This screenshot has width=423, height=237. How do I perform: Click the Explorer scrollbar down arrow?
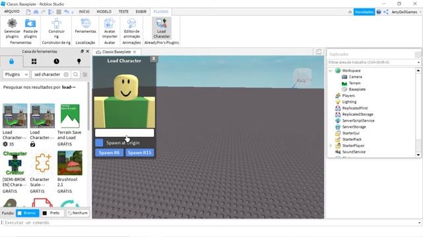(418, 155)
